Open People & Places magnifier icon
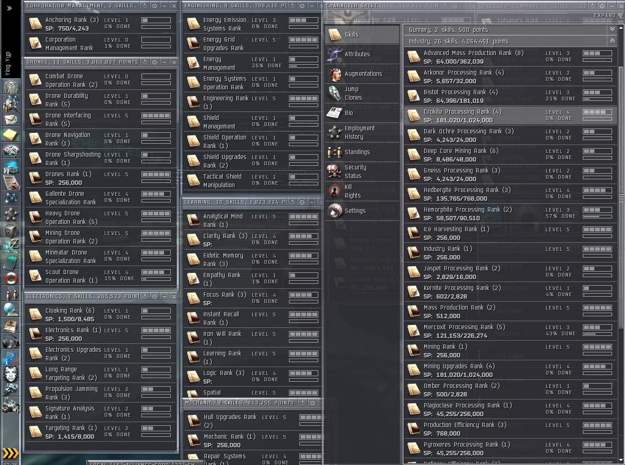This screenshot has height=465, width=625. coord(11,103)
